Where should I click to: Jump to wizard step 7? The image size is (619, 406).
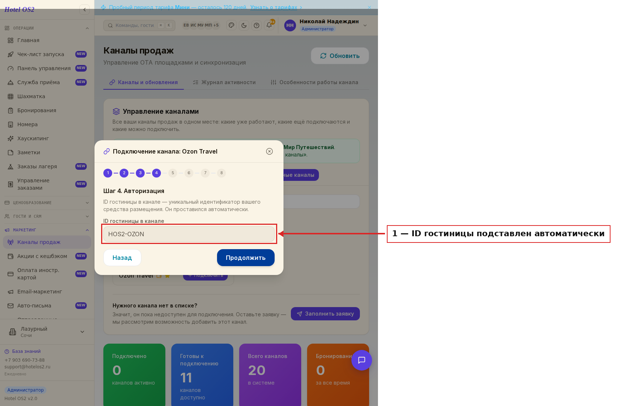coord(205,173)
